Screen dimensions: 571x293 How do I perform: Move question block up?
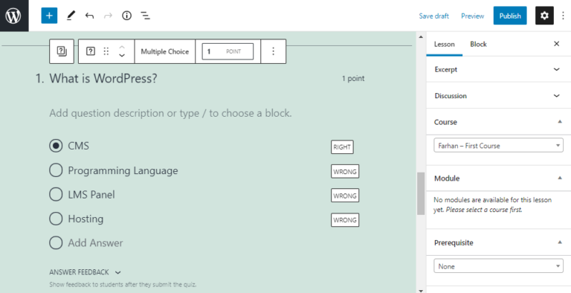(x=122, y=47)
